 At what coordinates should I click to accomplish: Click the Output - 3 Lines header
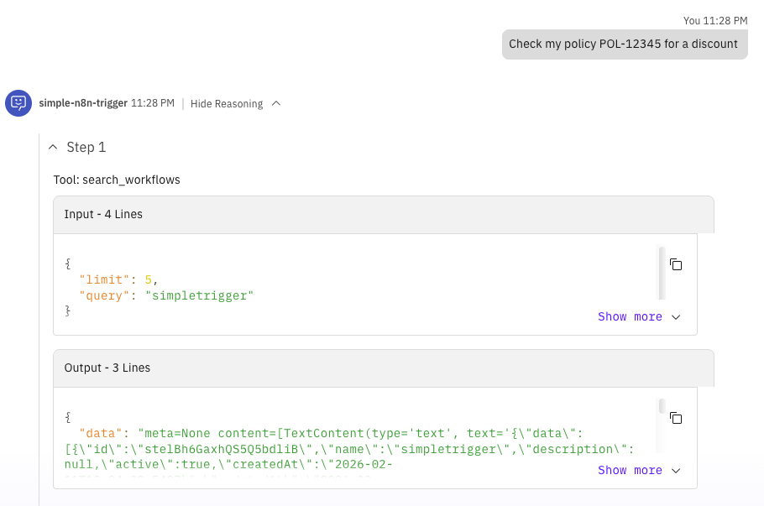107,368
